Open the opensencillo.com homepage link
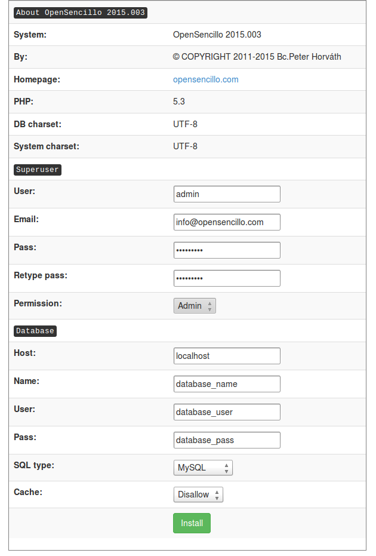 (x=205, y=79)
